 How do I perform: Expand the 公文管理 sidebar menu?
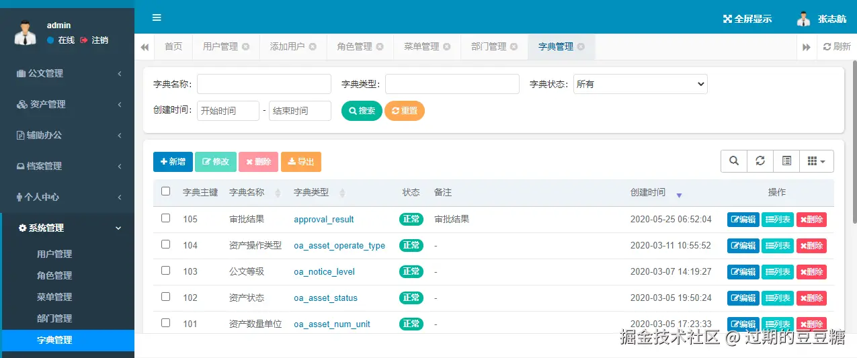tap(67, 73)
